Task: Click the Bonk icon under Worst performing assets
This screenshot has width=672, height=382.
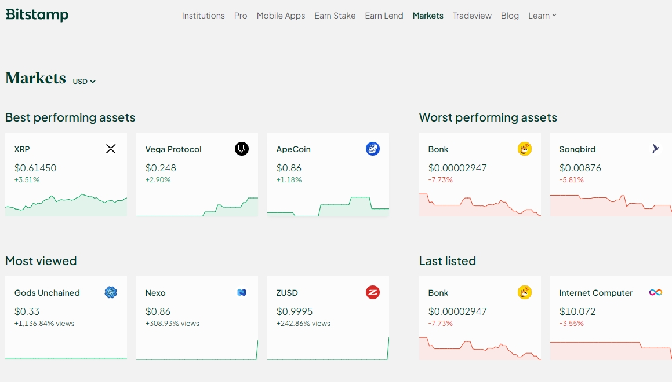Action: point(525,149)
